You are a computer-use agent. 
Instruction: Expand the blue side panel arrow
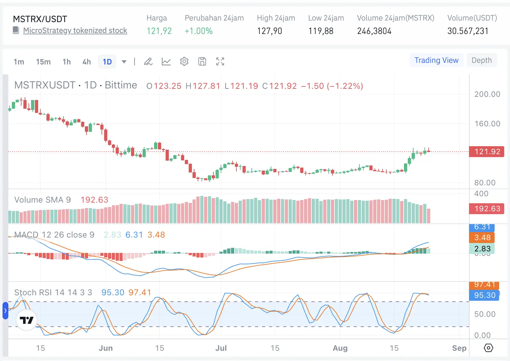pyautogui.click(x=5, y=311)
